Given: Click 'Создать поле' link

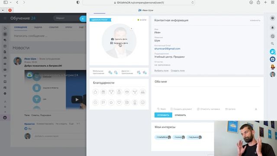Looking at the screenshot, I should pos(178,71).
